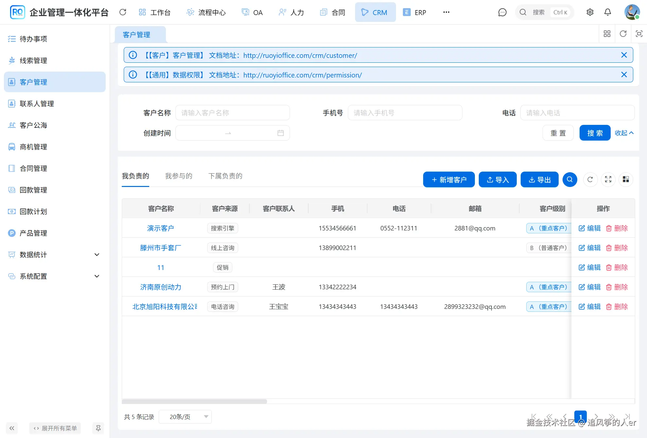Close the 数据权限 documentation notice

pyautogui.click(x=624, y=75)
